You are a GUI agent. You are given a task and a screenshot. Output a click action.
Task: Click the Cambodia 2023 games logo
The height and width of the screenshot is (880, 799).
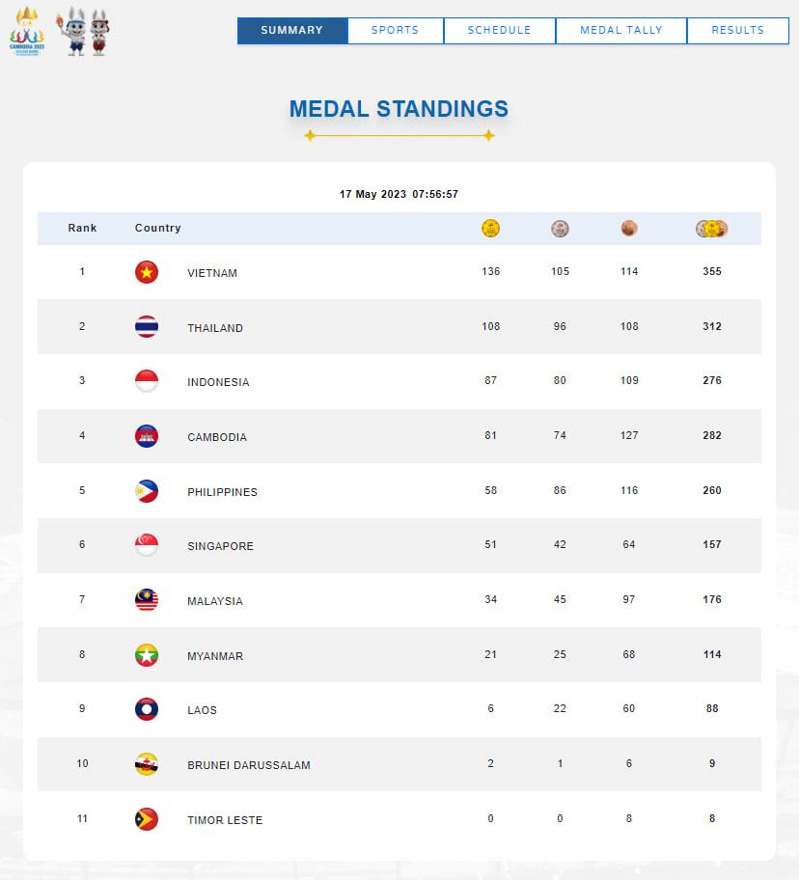[27, 31]
